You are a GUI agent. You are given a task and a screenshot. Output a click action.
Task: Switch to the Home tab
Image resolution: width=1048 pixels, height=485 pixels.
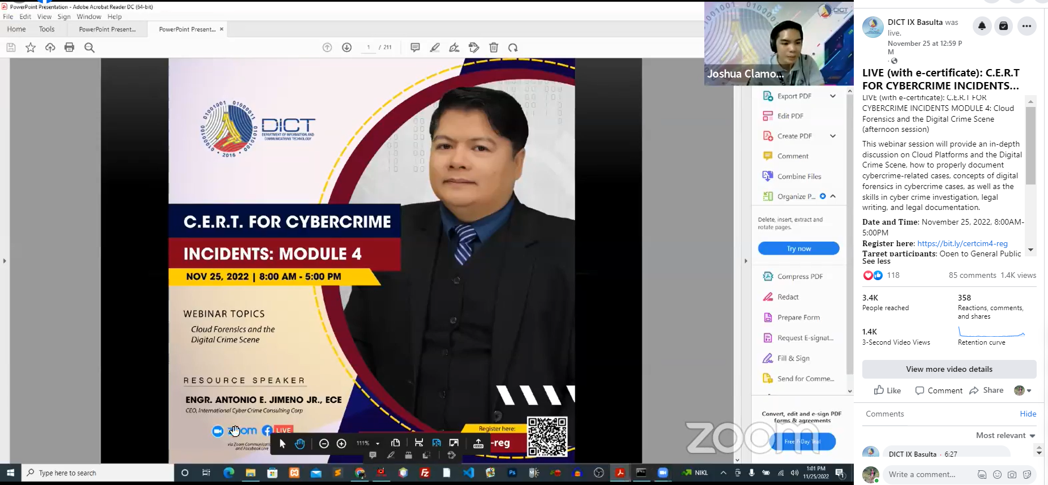pos(16,29)
